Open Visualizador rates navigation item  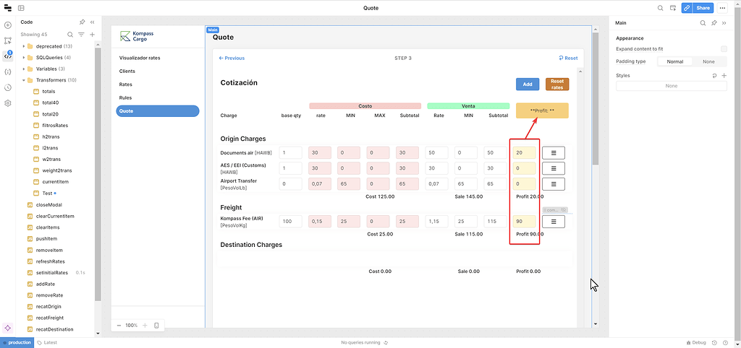point(140,58)
